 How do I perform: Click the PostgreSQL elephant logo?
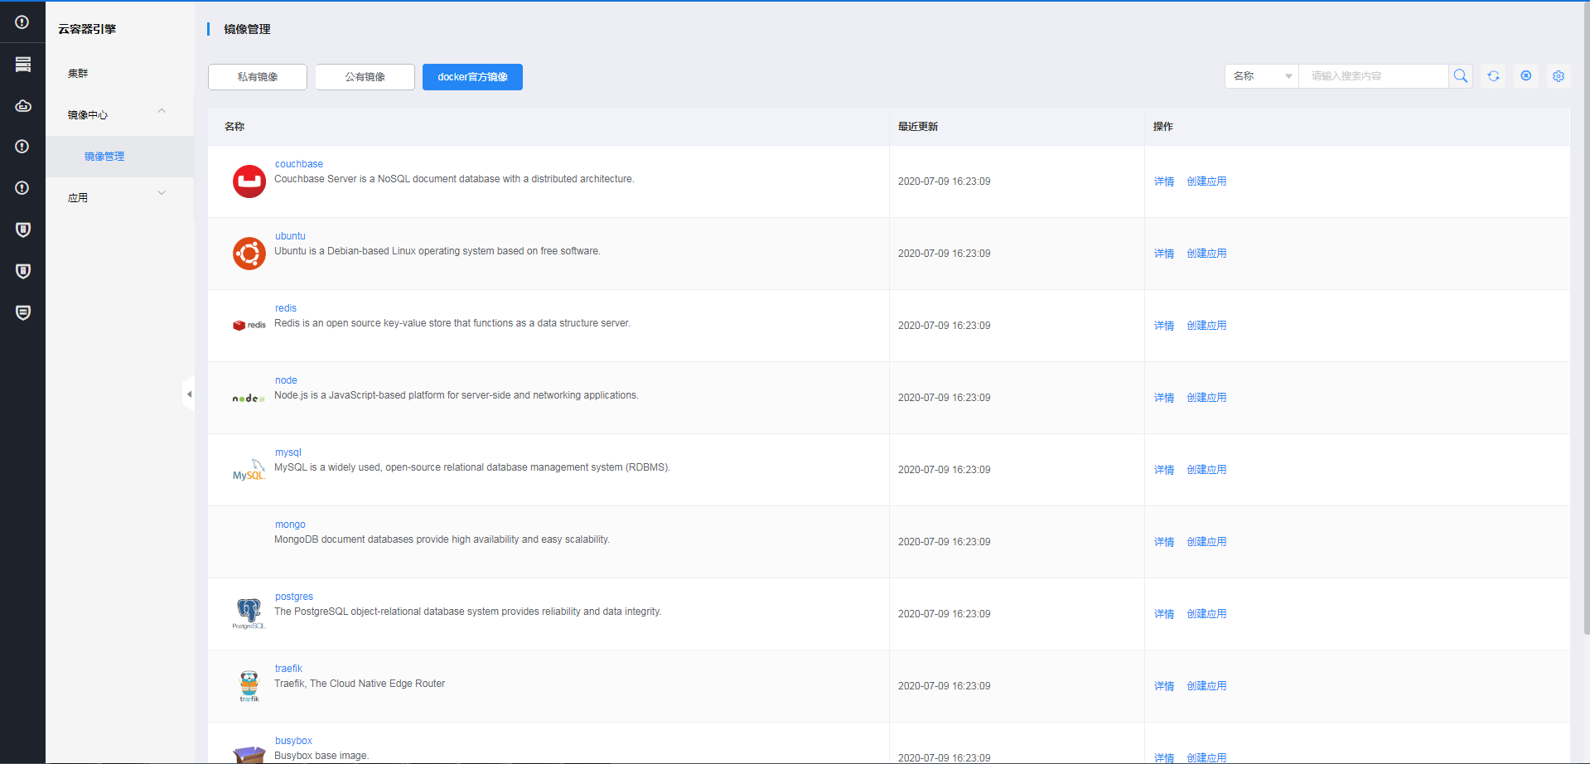point(249,613)
